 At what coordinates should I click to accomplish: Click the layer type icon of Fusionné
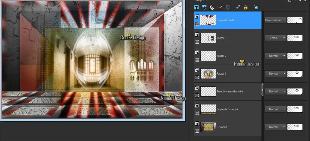(x=197, y=124)
